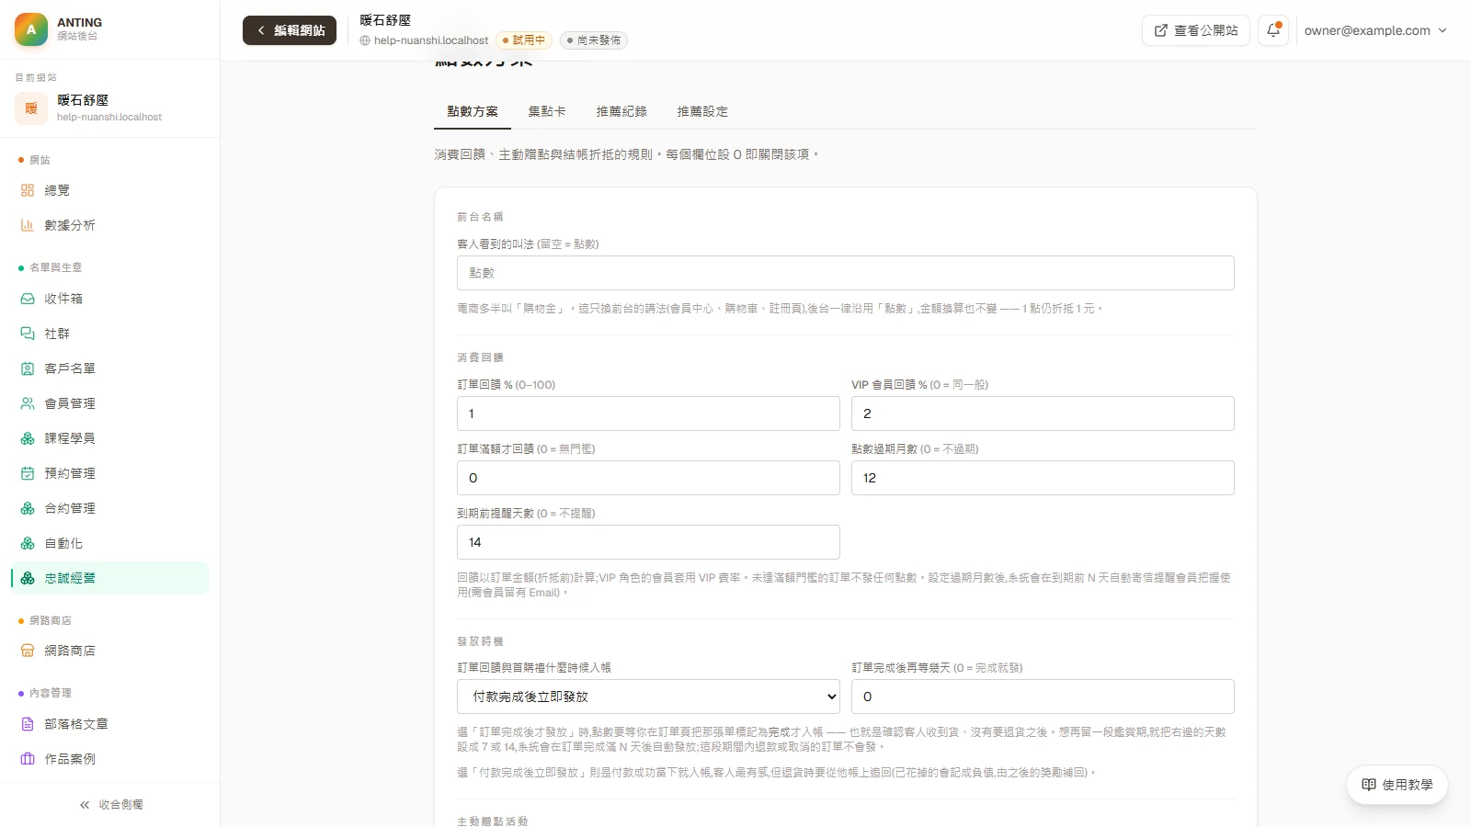Open the 網路商店 shop icon

pos(28,651)
